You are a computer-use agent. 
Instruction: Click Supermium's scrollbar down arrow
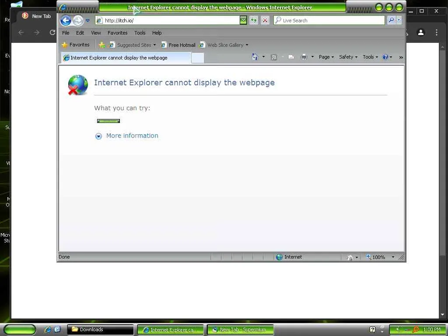(x=442, y=315)
